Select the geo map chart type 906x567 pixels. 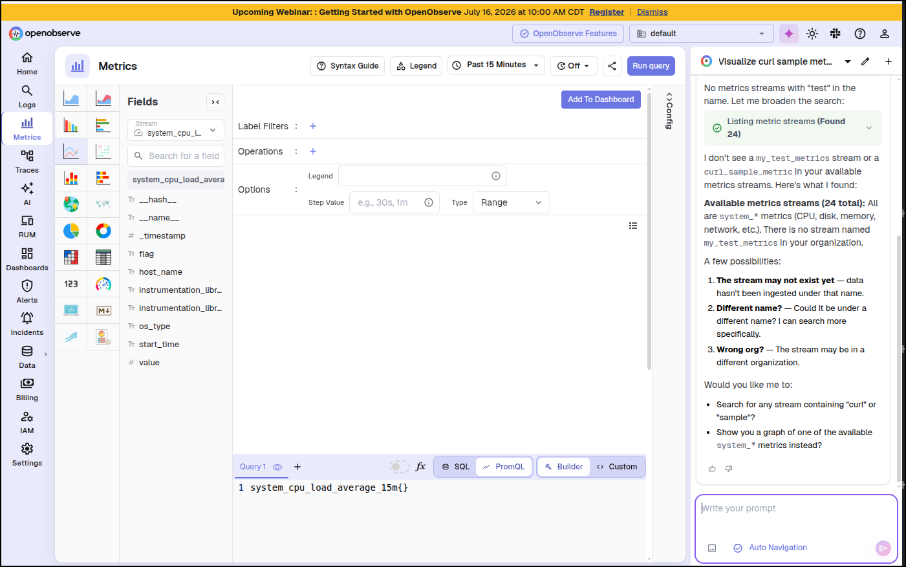(x=71, y=204)
